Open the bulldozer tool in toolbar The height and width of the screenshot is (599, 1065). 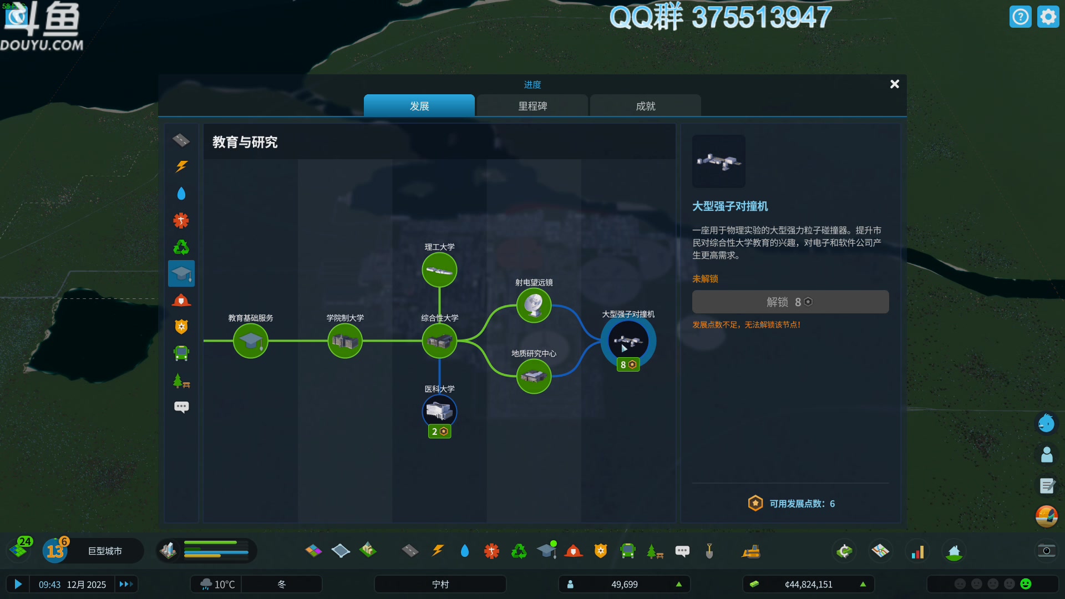click(x=751, y=551)
